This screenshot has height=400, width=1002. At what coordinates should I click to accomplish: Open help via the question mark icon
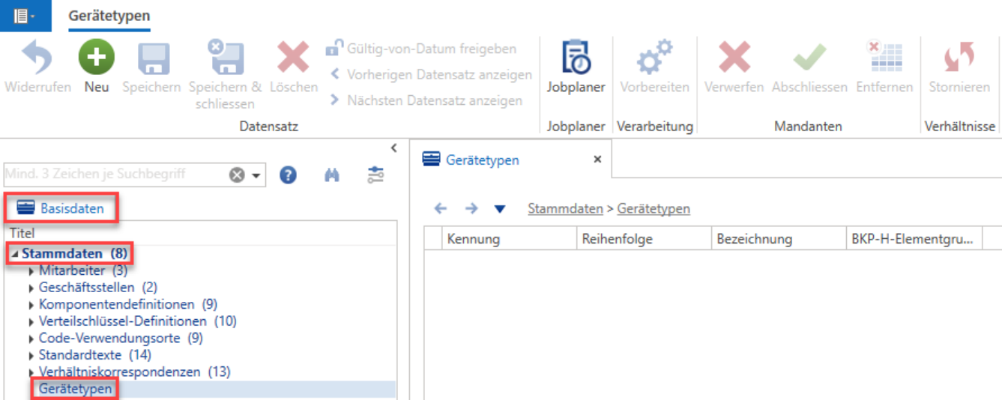(289, 175)
